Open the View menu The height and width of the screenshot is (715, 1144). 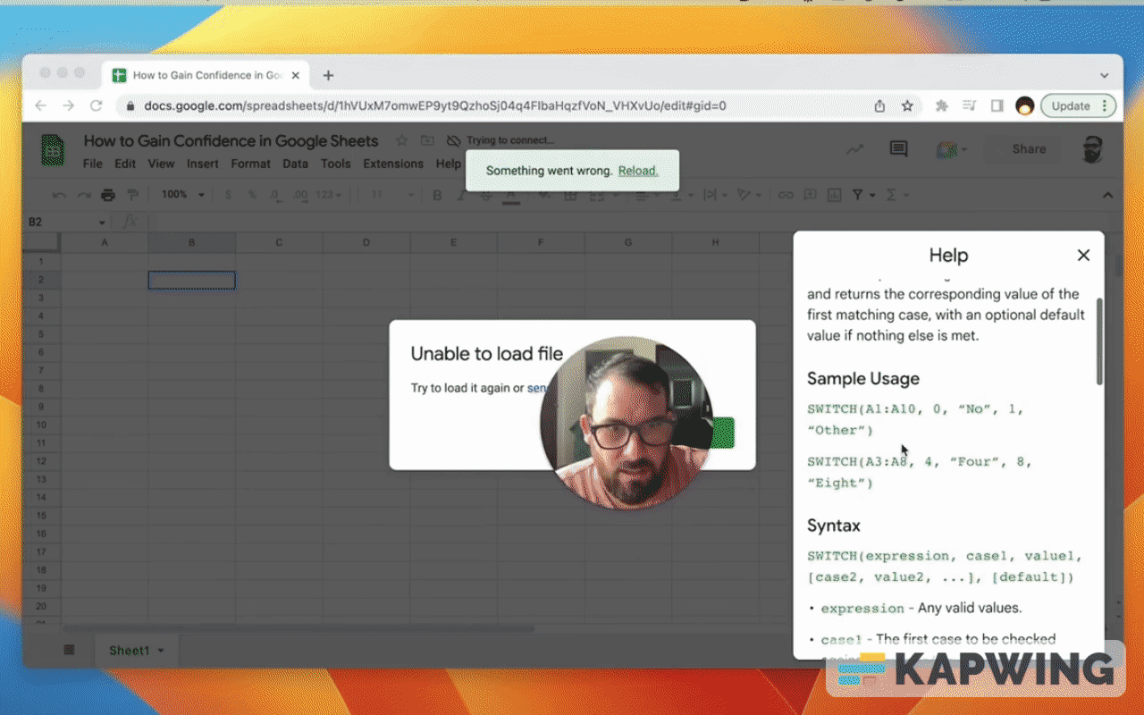click(x=161, y=164)
